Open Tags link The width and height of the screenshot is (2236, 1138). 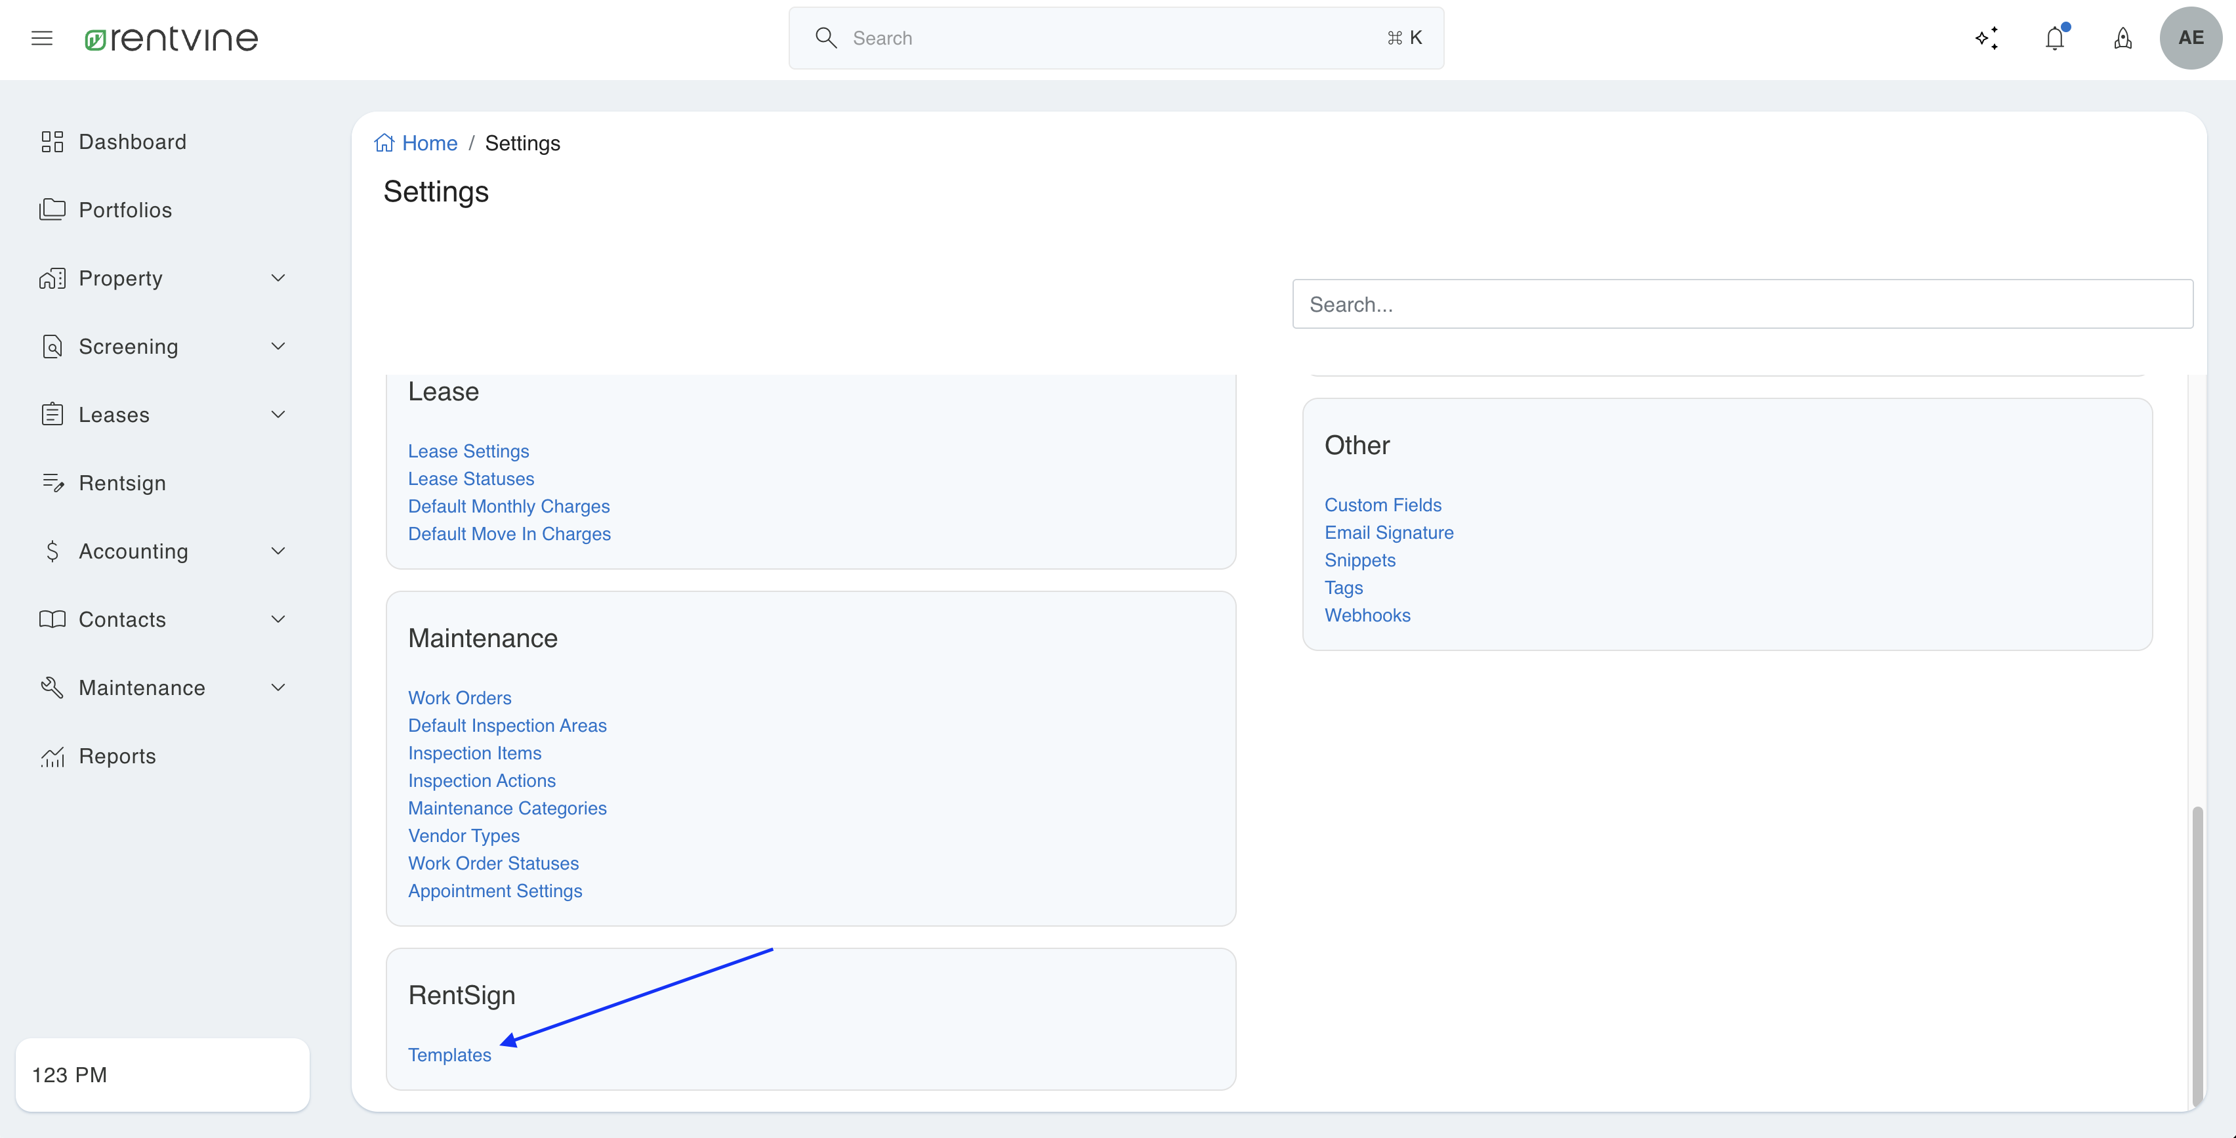(1343, 587)
